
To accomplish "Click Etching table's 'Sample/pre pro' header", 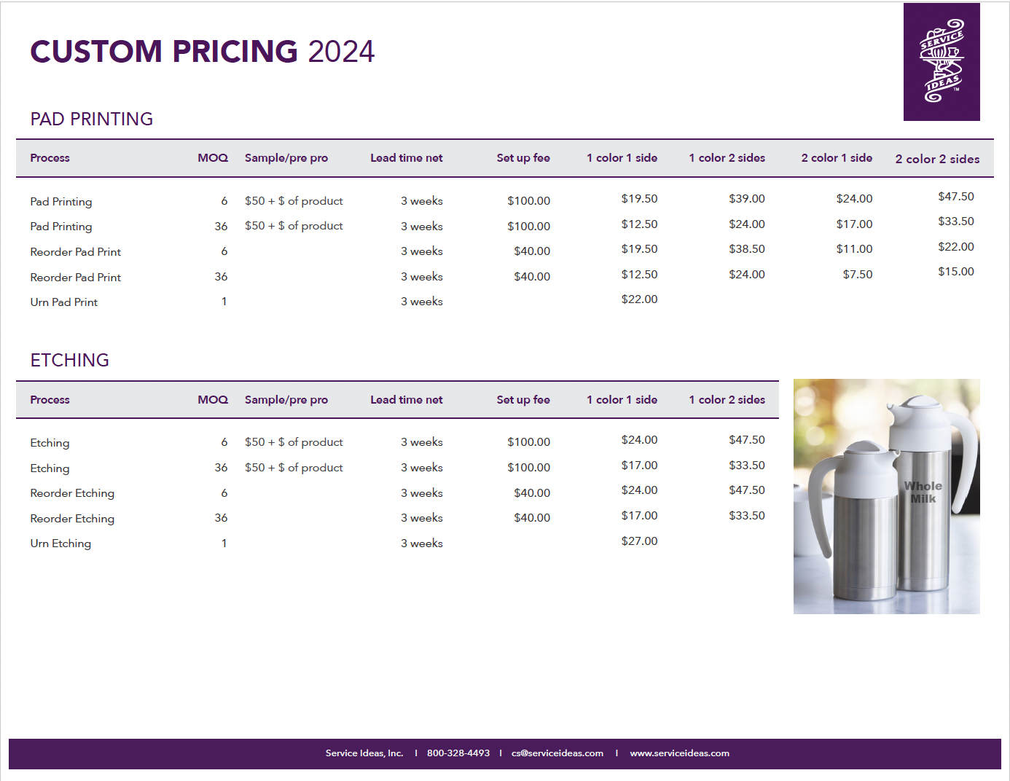I will coord(286,400).
